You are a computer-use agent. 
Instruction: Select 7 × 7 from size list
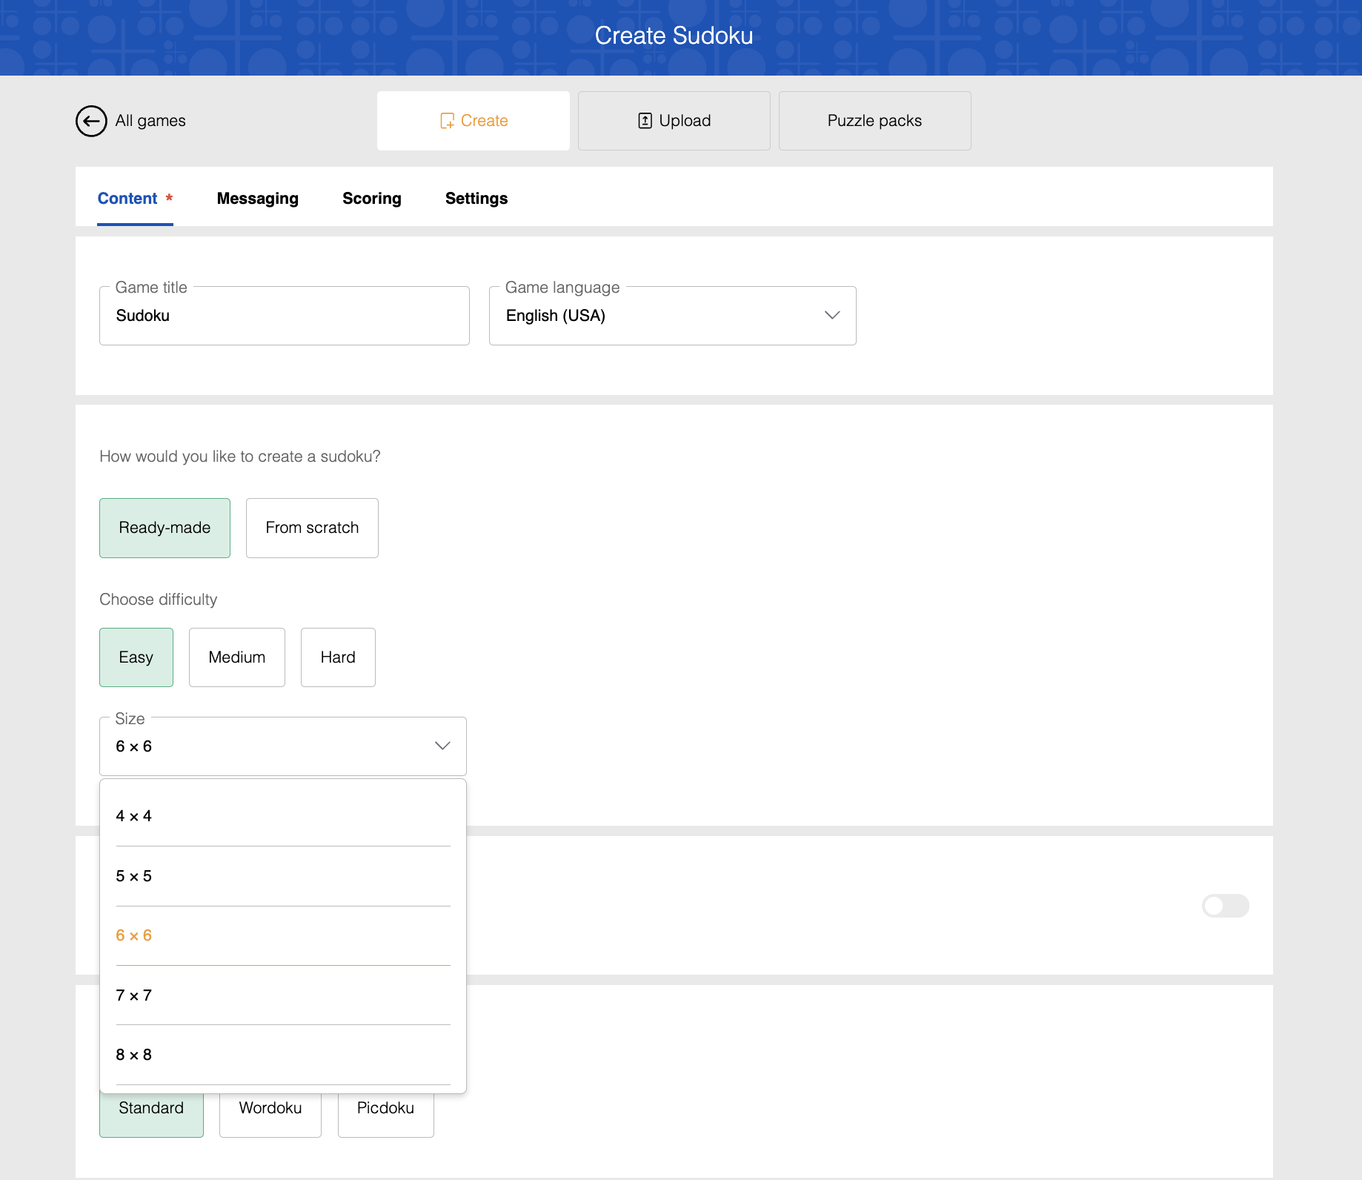point(282,995)
